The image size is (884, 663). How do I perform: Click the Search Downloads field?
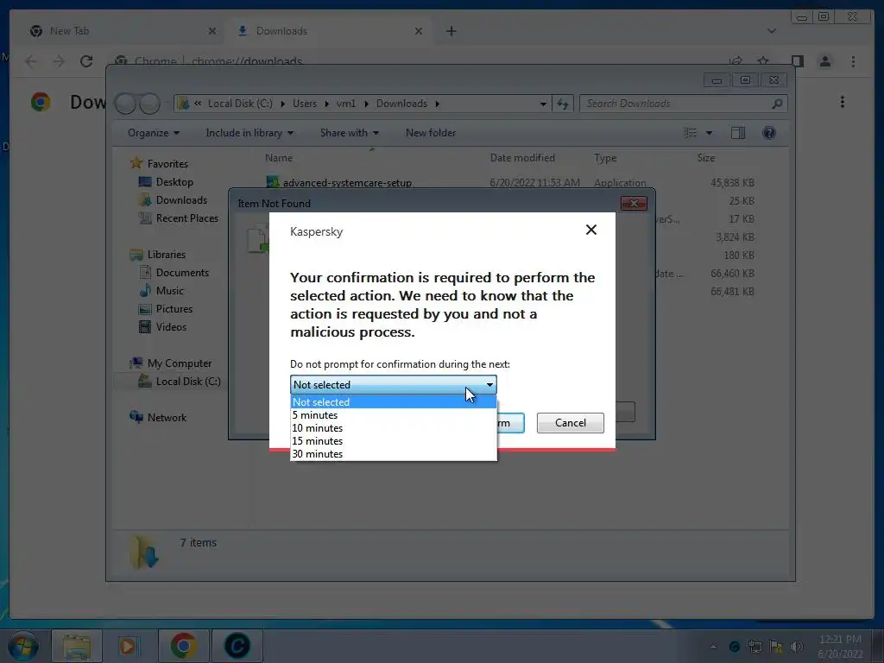click(684, 104)
